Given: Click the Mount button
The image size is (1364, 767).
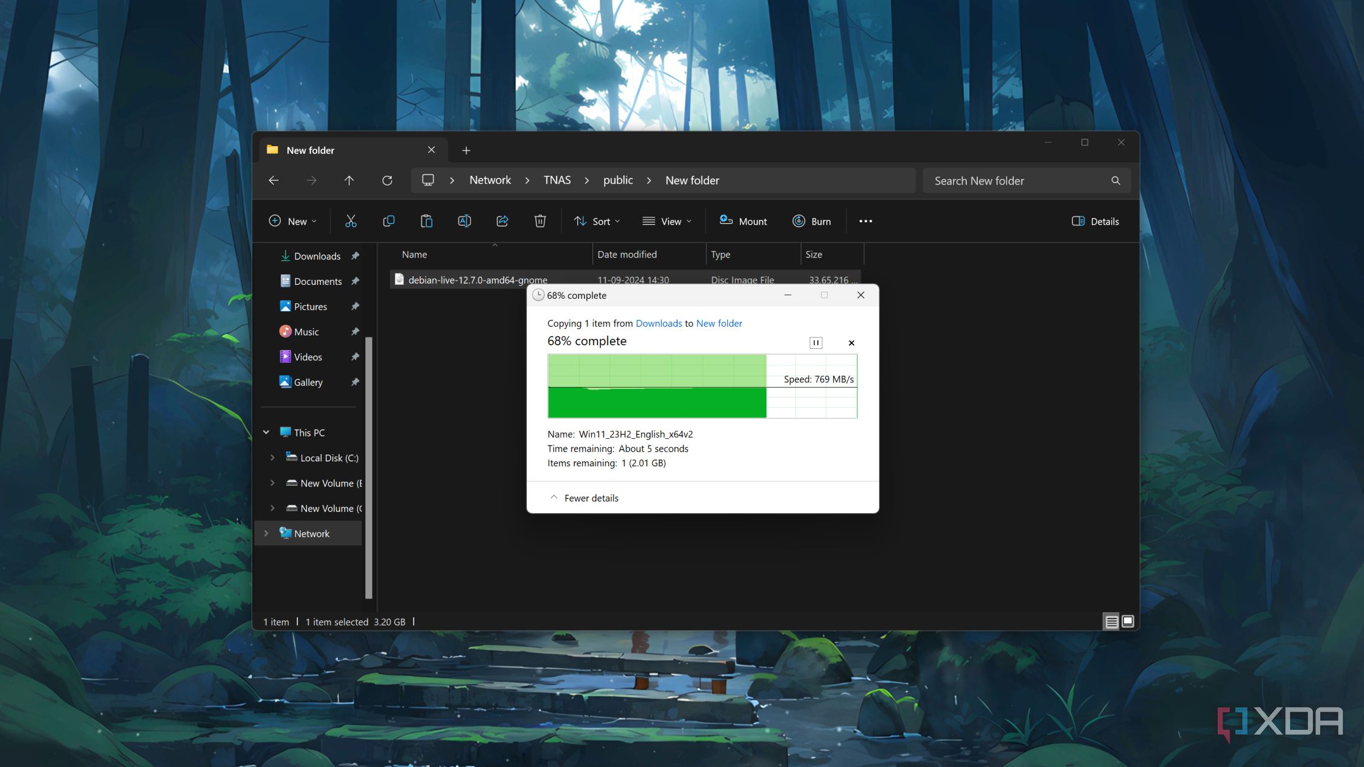Looking at the screenshot, I should tap(744, 221).
